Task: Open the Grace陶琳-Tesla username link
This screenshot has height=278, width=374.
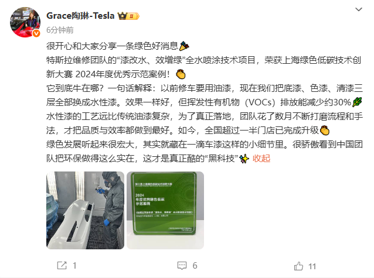Action: pyautogui.click(x=80, y=16)
